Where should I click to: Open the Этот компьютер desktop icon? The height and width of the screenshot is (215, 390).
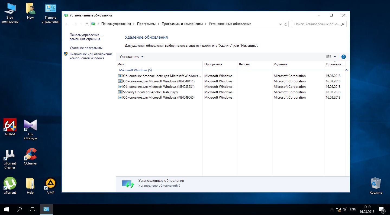[x=10, y=13]
